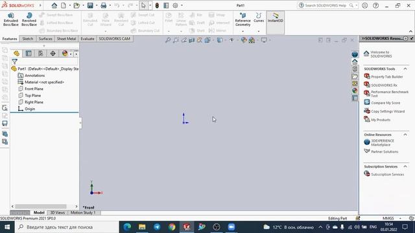
Task: Switch to the Sheet Metal tab
Action: click(66, 39)
